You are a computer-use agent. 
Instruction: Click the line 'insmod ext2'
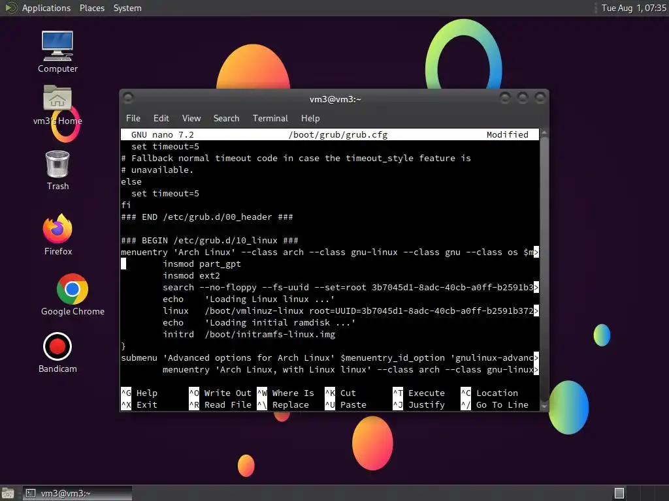pos(191,276)
